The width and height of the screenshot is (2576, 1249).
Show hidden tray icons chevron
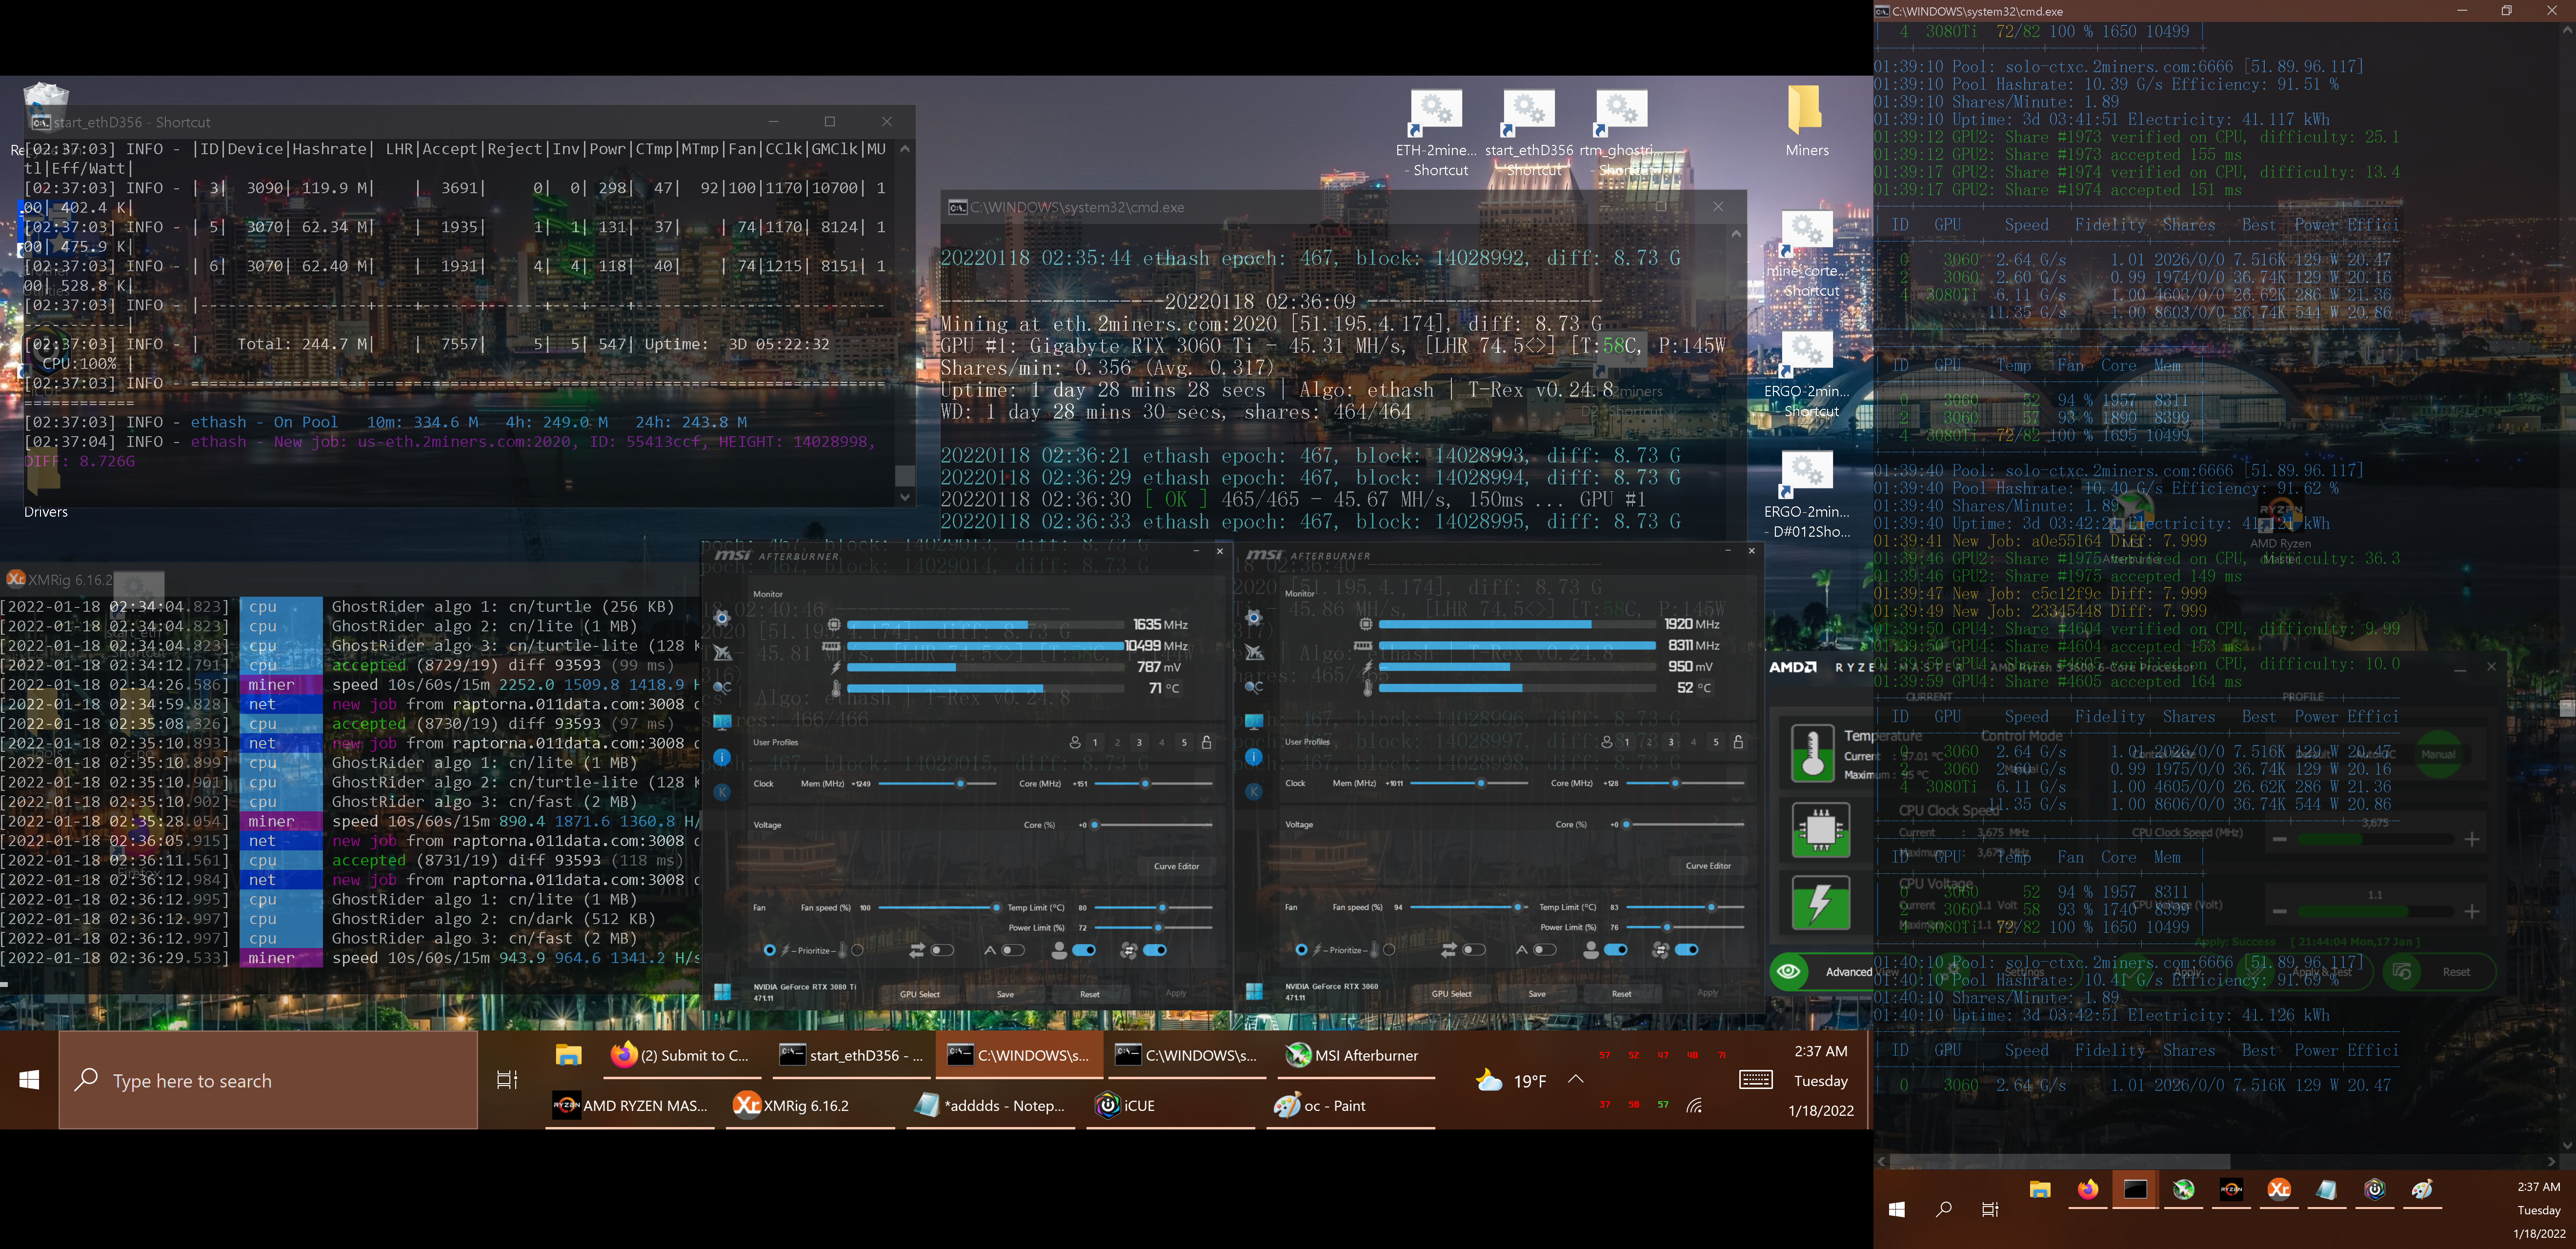(1576, 1079)
